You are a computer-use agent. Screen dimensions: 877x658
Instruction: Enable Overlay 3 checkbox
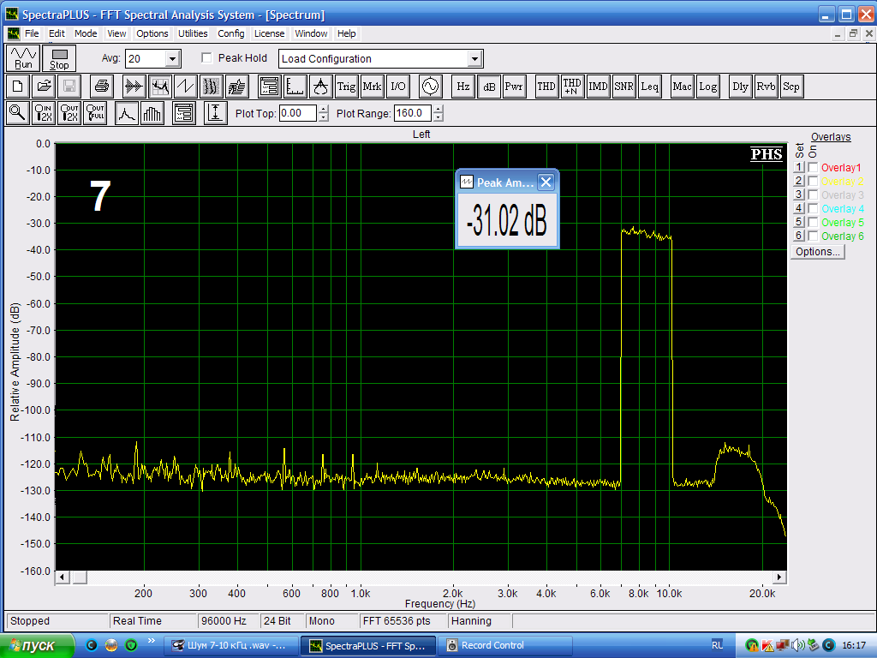(814, 194)
